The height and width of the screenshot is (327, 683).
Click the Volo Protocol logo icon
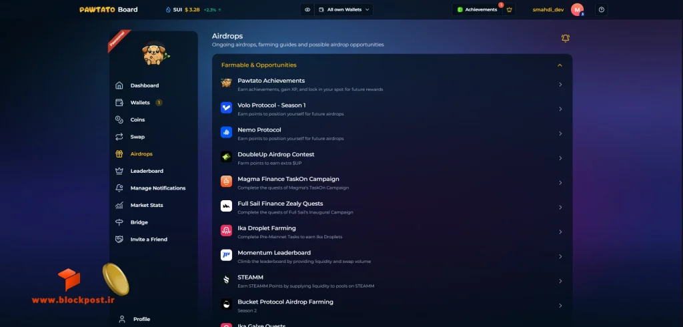[226, 107]
